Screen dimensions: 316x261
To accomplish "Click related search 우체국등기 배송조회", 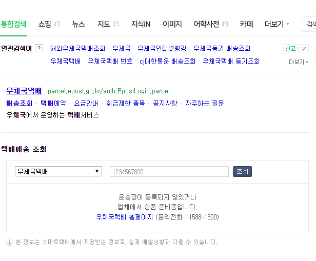I will tap(222, 49).
